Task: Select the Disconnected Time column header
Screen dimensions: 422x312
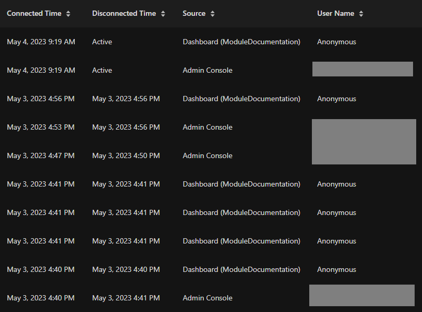Action: coord(124,13)
